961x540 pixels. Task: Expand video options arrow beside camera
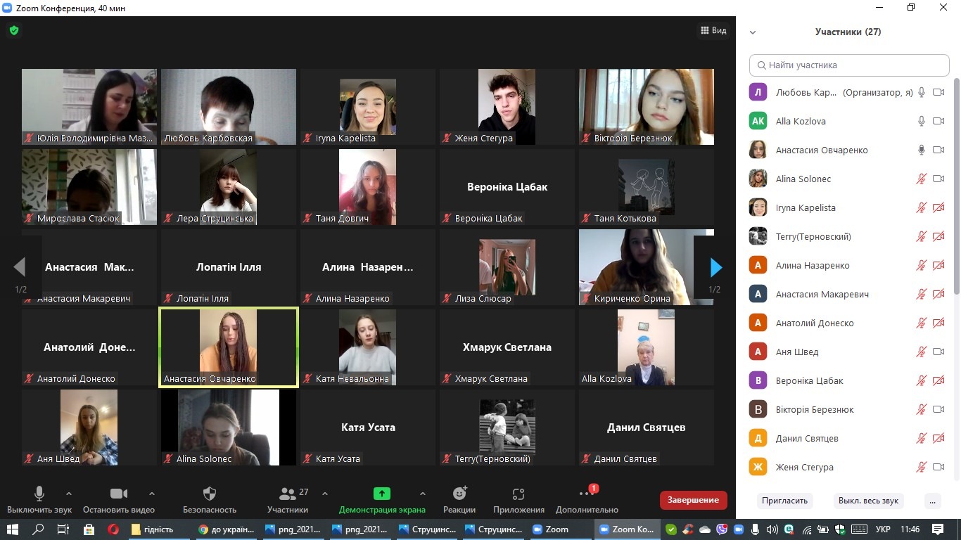(152, 494)
